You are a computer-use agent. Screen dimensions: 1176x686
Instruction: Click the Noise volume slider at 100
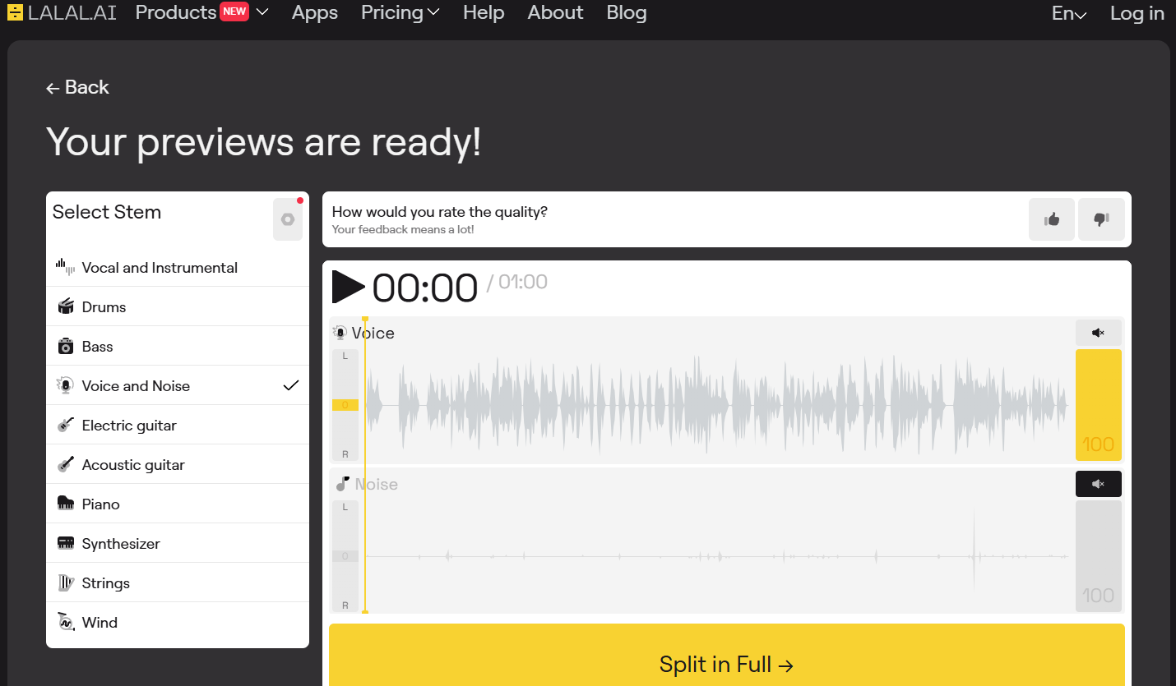click(1099, 556)
